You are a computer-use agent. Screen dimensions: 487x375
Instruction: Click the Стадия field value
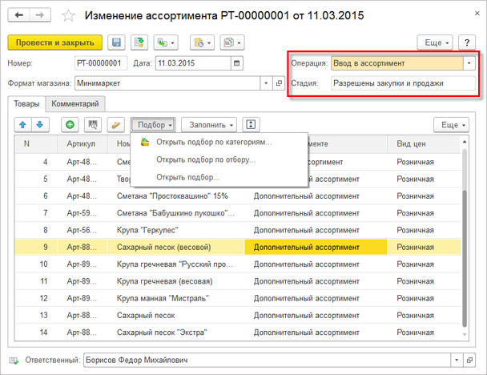[403, 83]
